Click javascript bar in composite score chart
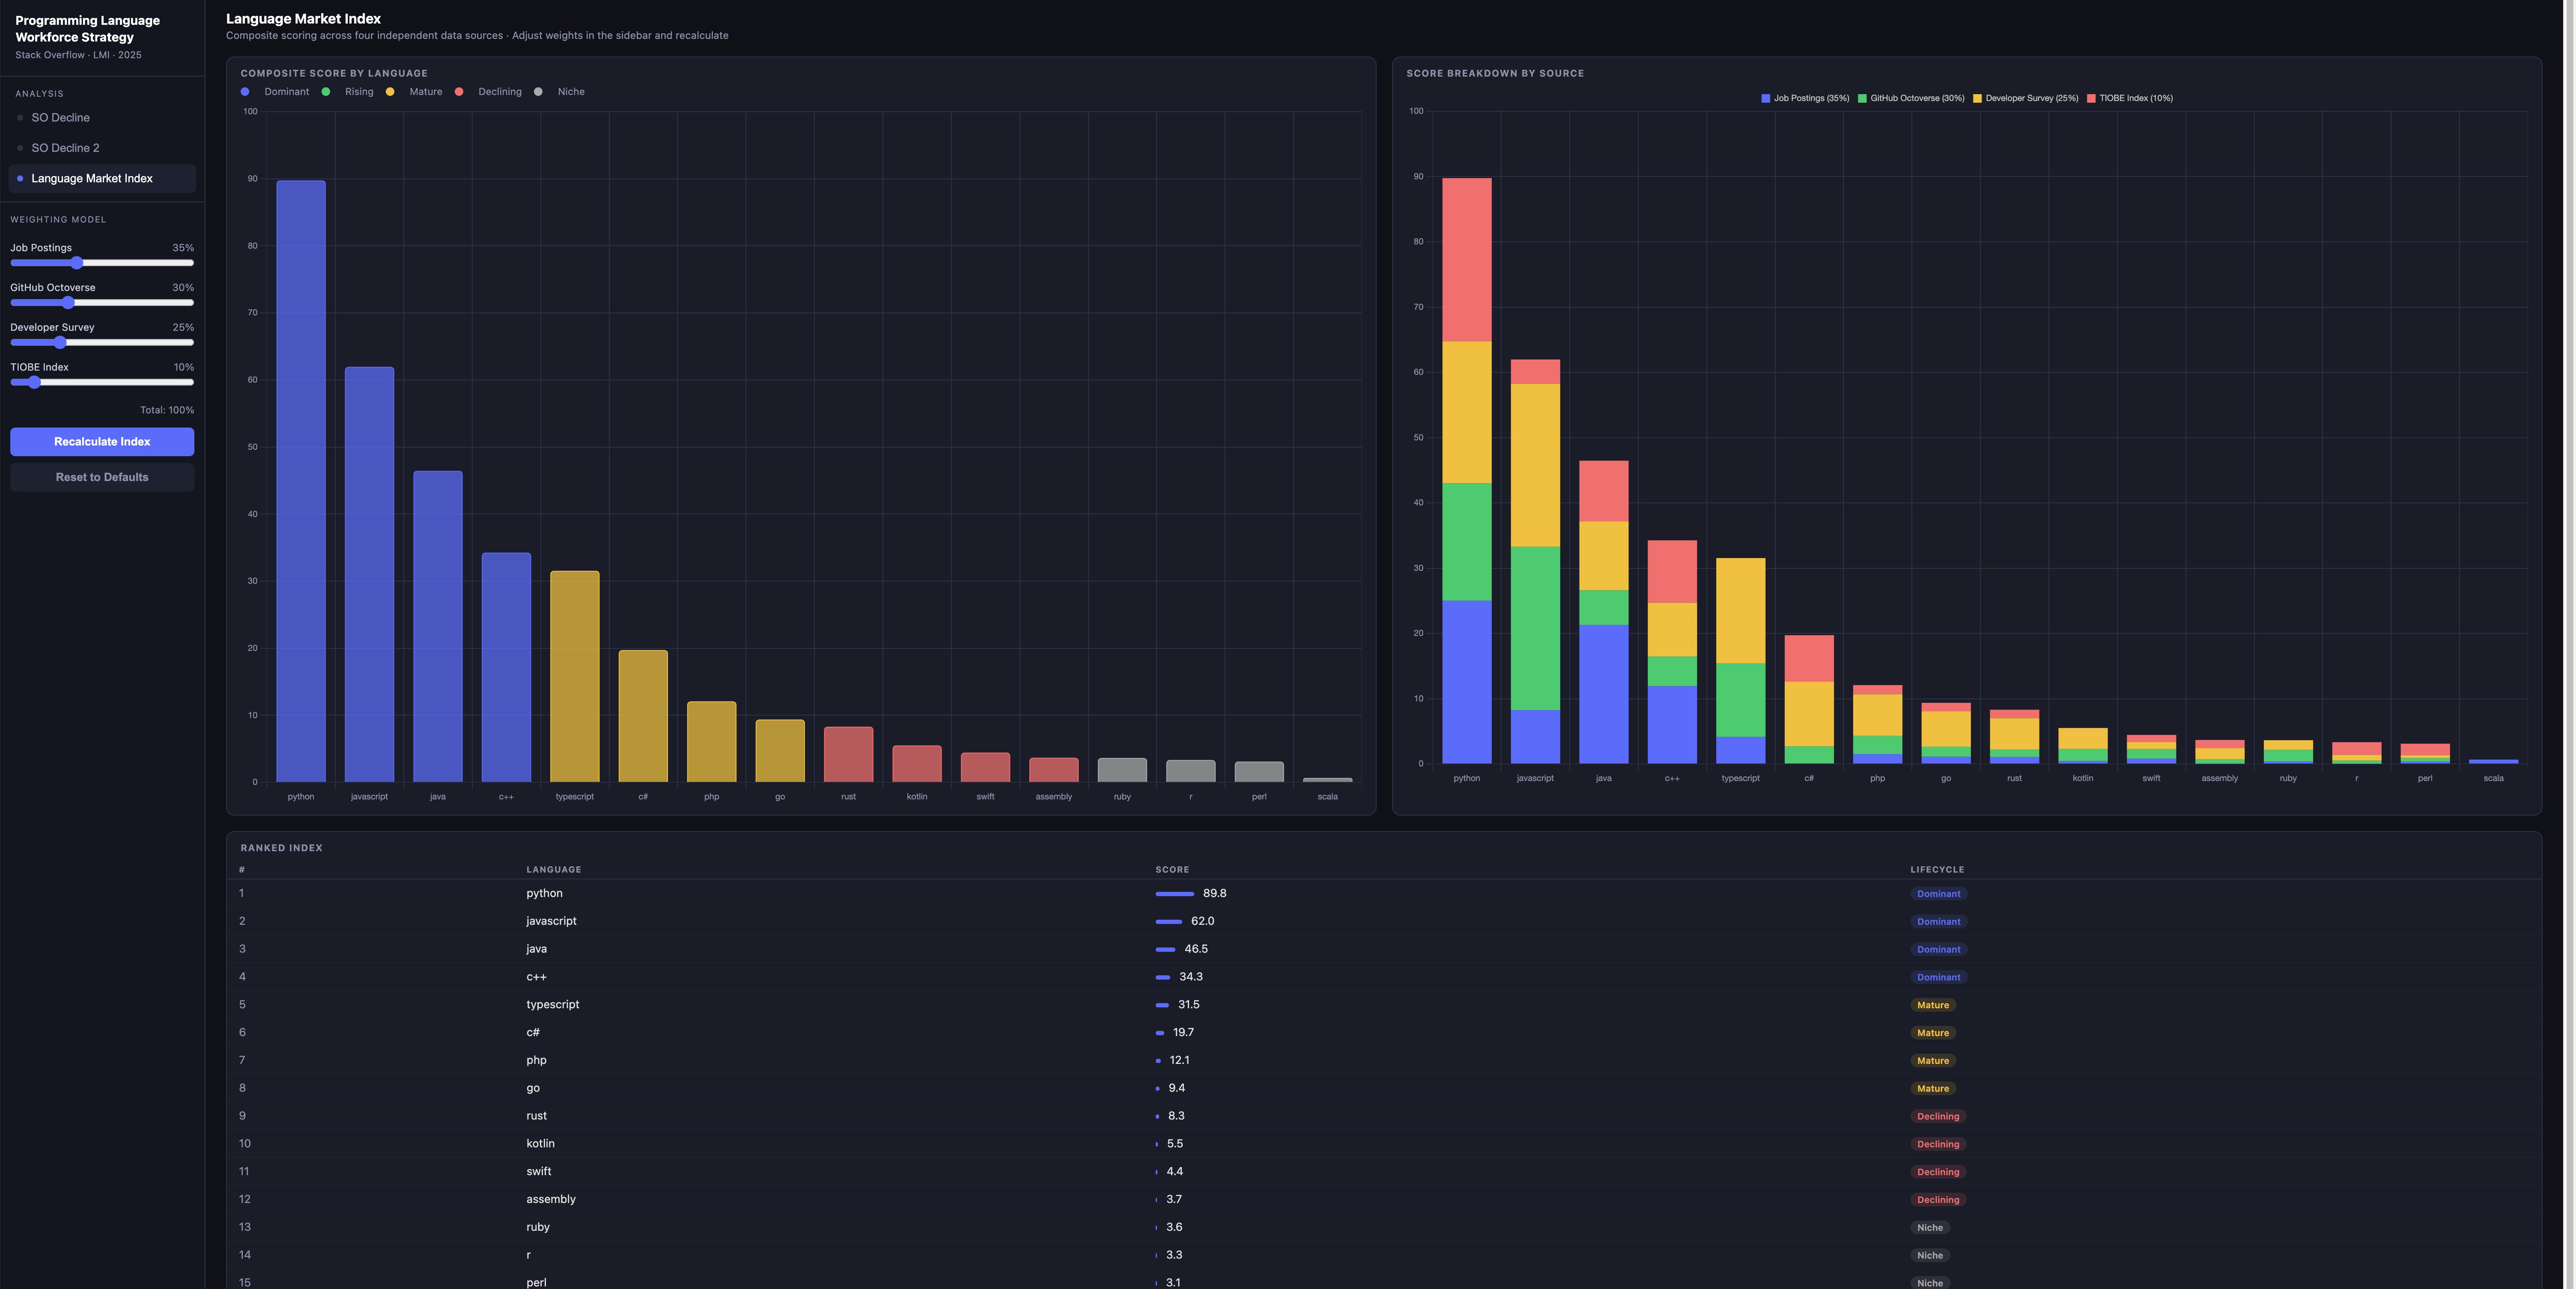Image resolution: width=2576 pixels, height=1289 pixels. coord(369,575)
